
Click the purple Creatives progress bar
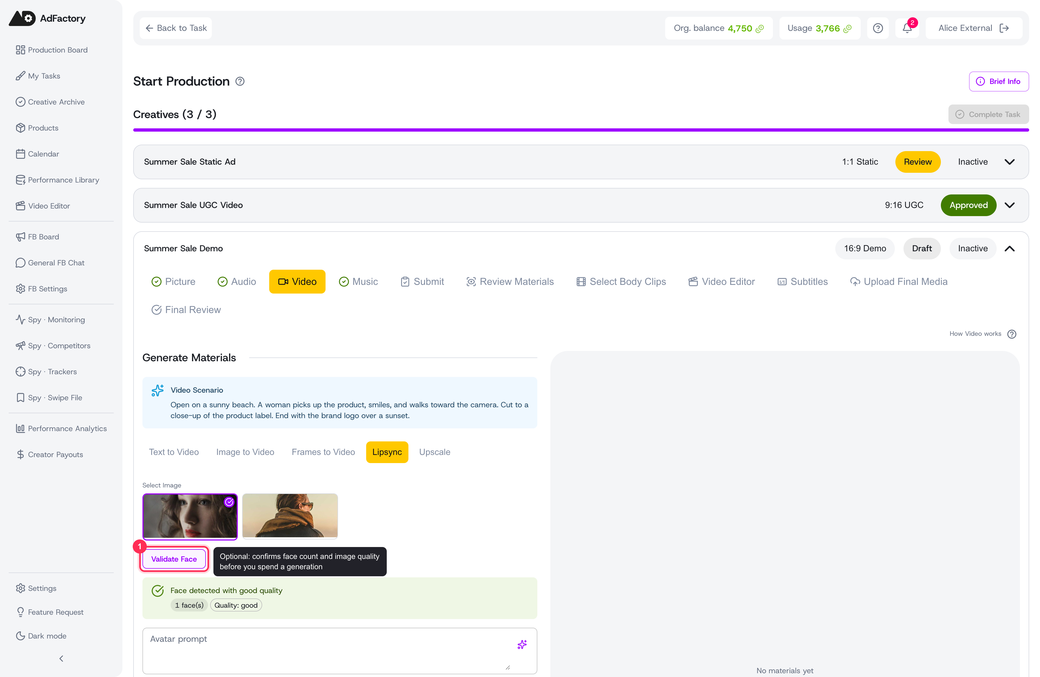(x=581, y=130)
